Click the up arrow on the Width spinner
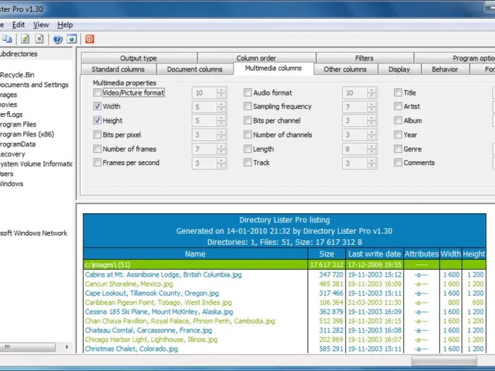 pos(222,104)
